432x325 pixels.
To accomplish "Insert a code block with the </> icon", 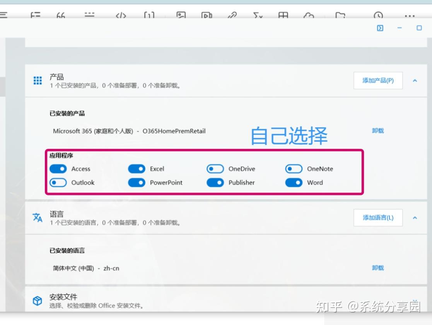I will (121, 15).
